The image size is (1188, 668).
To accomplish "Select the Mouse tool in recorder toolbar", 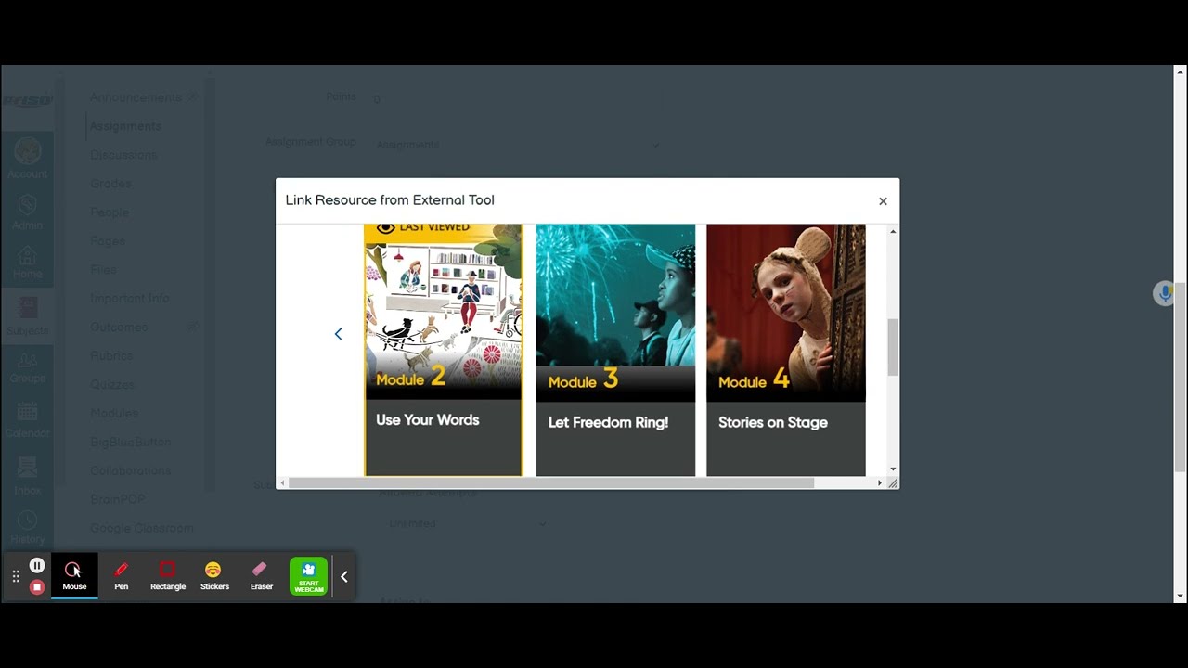I will (74, 575).
